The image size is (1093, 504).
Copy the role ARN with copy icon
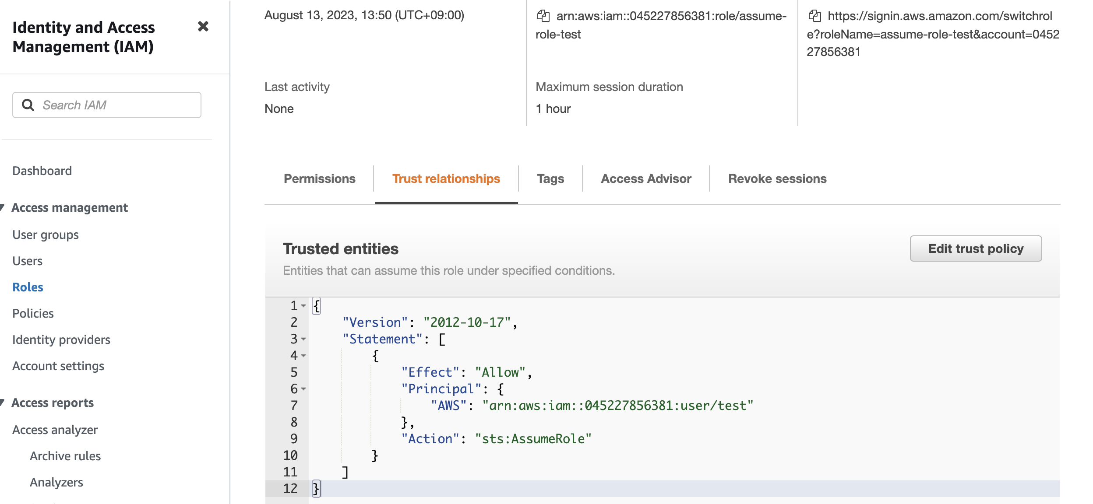pyautogui.click(x=543, y=16)
